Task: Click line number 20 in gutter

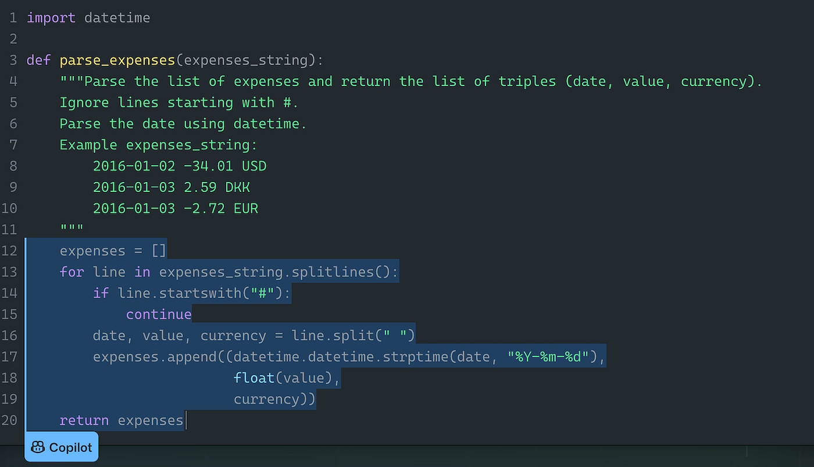Action: point(9,420)
